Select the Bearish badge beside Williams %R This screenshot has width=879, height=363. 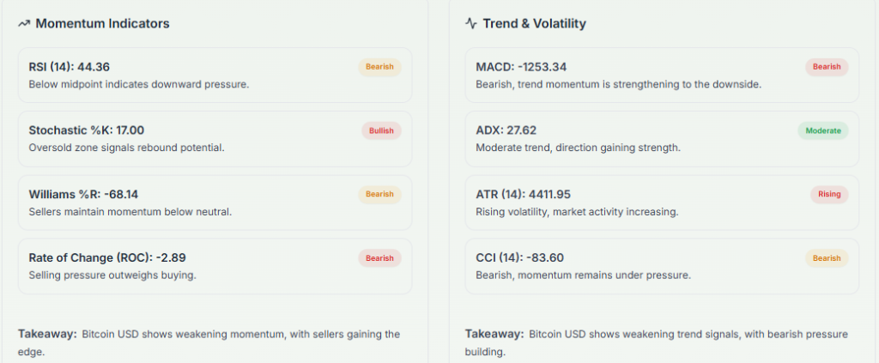(x=379, y=194)
